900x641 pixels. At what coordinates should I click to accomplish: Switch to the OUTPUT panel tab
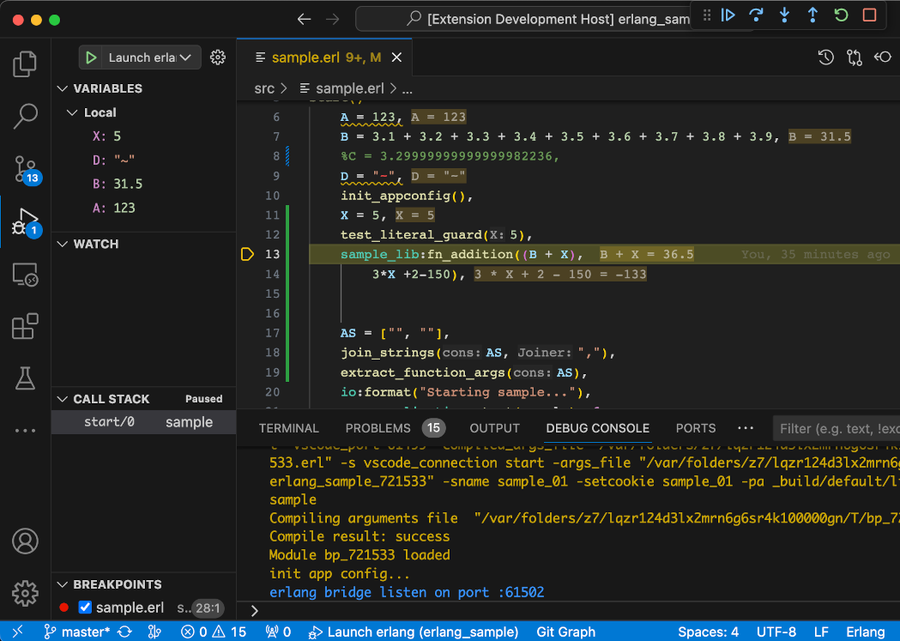point(494,428)
